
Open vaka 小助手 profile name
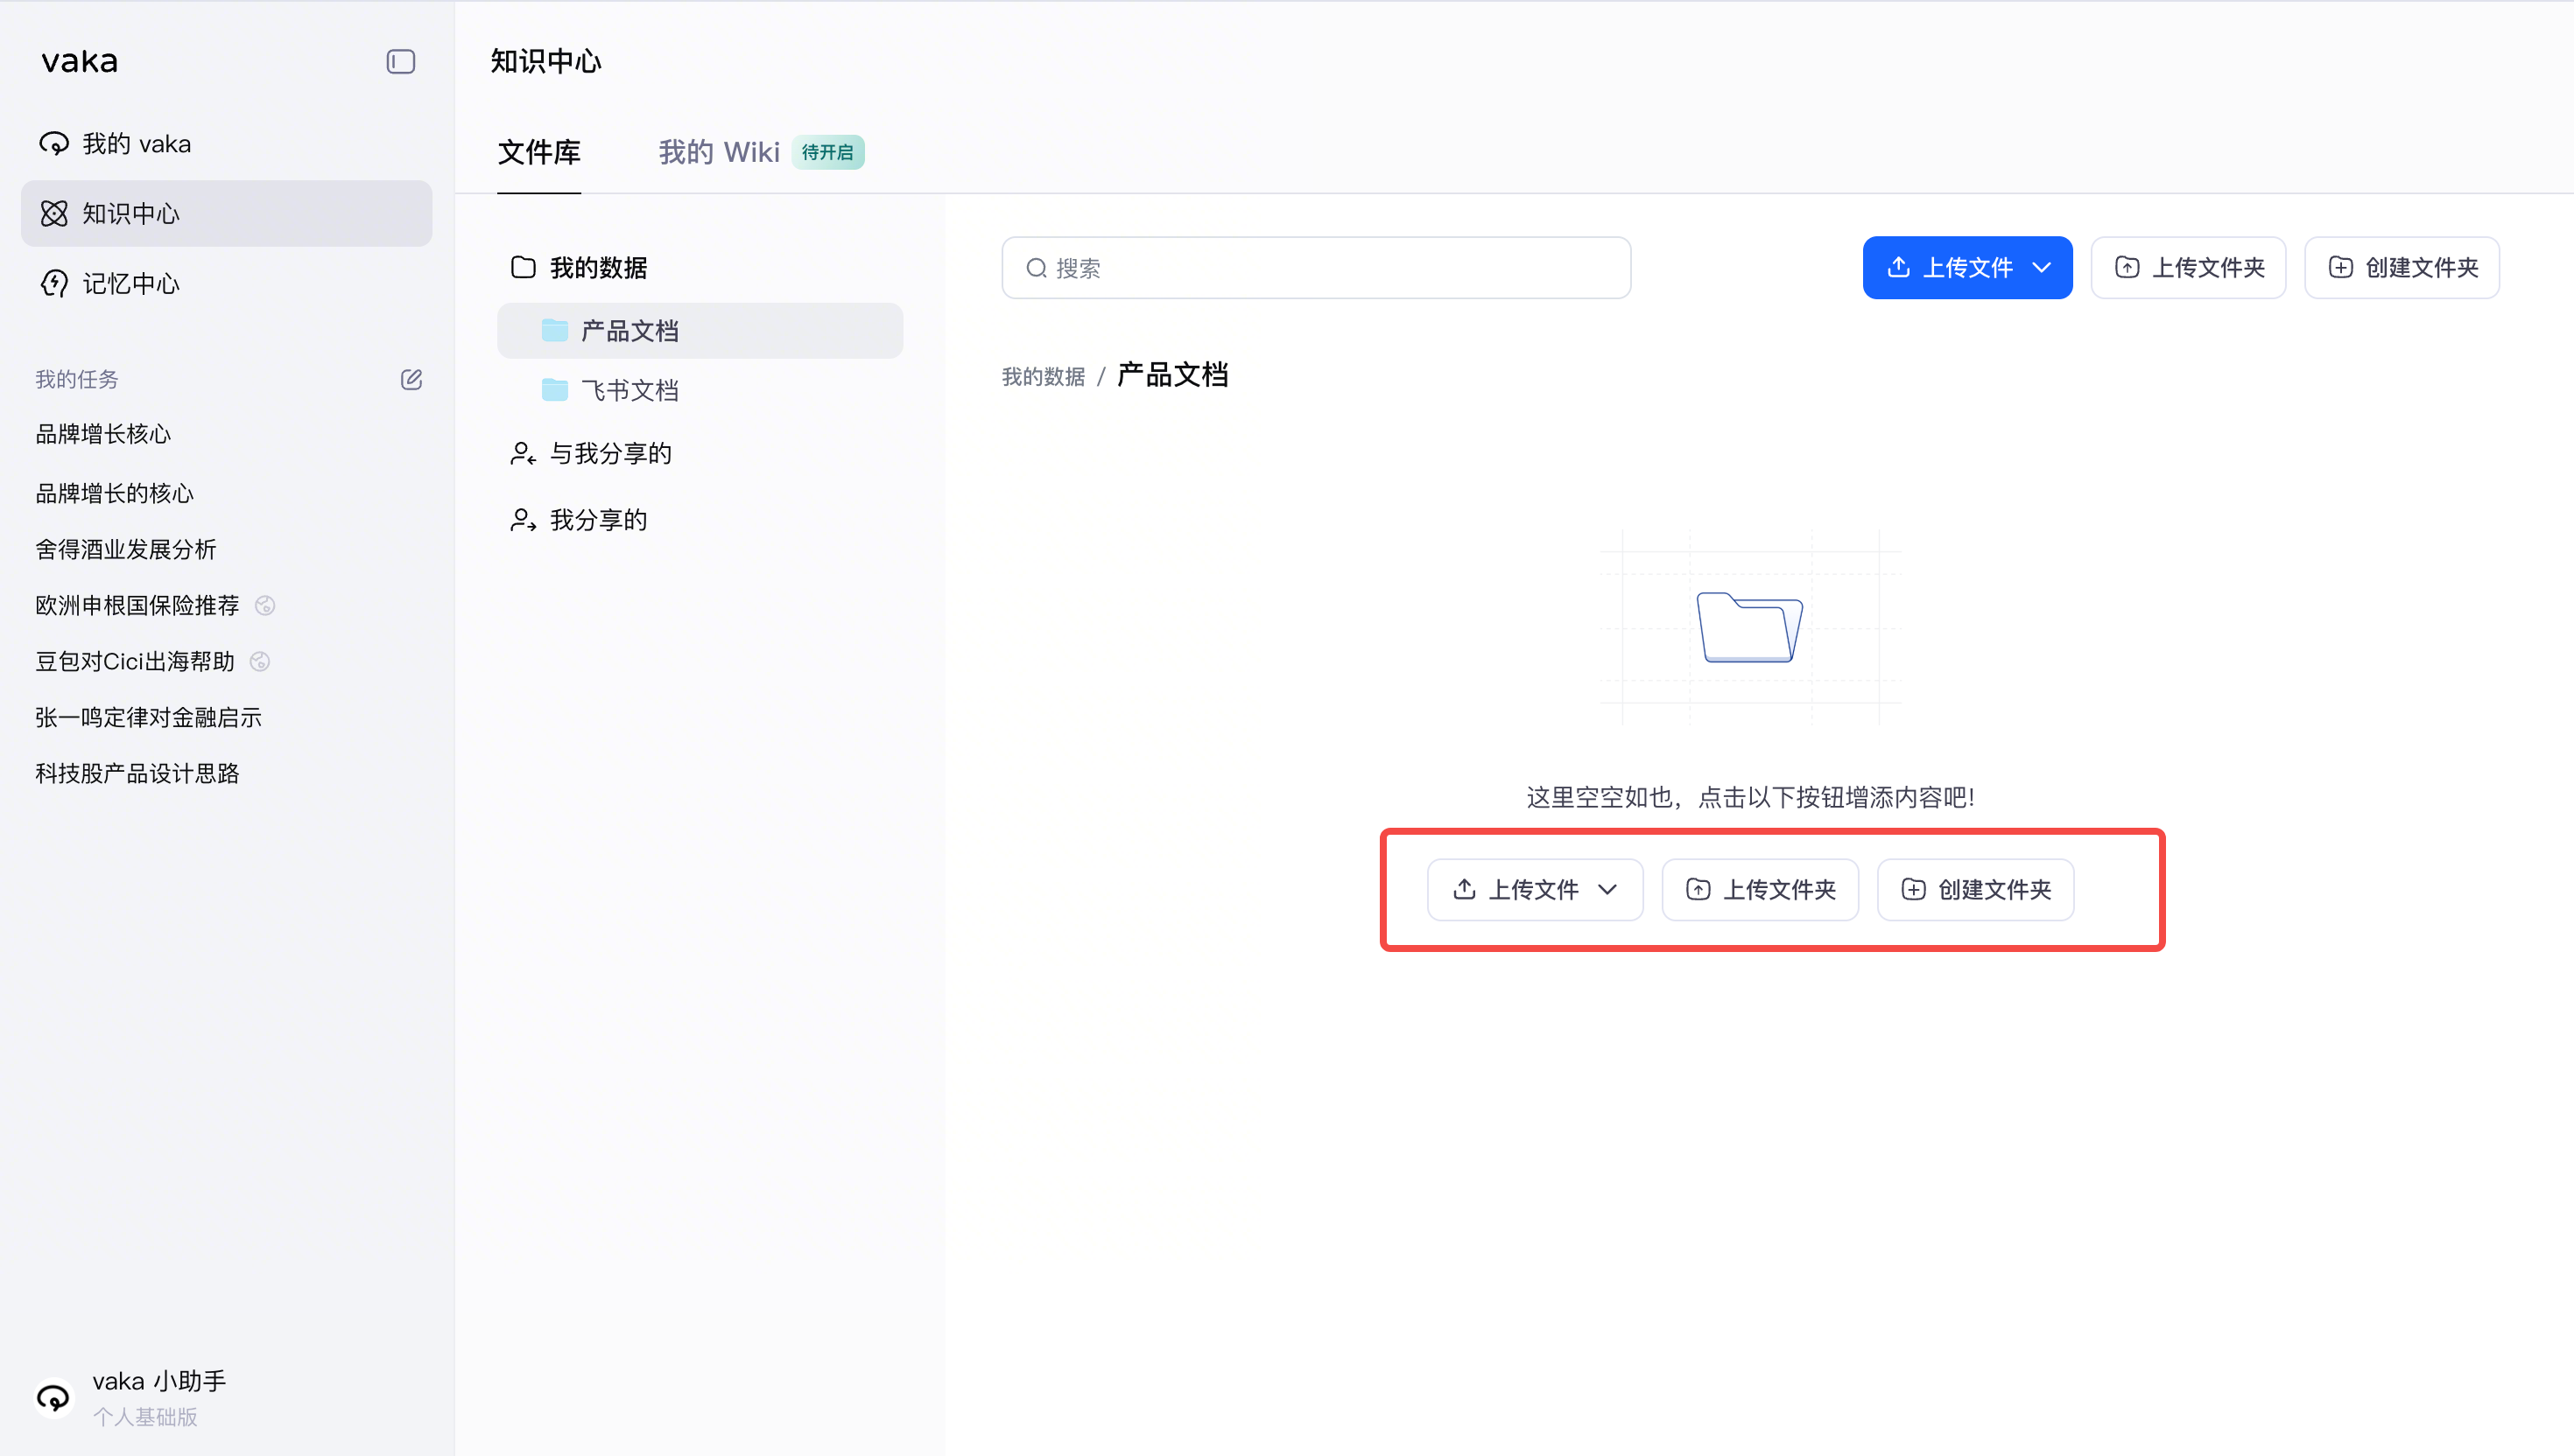point(159,1381)
